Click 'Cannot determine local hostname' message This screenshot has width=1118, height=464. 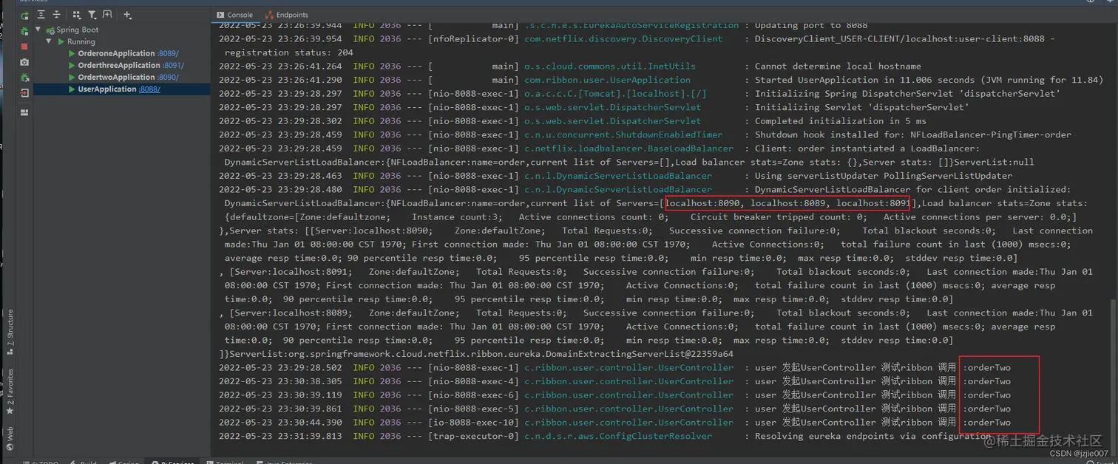838,66
